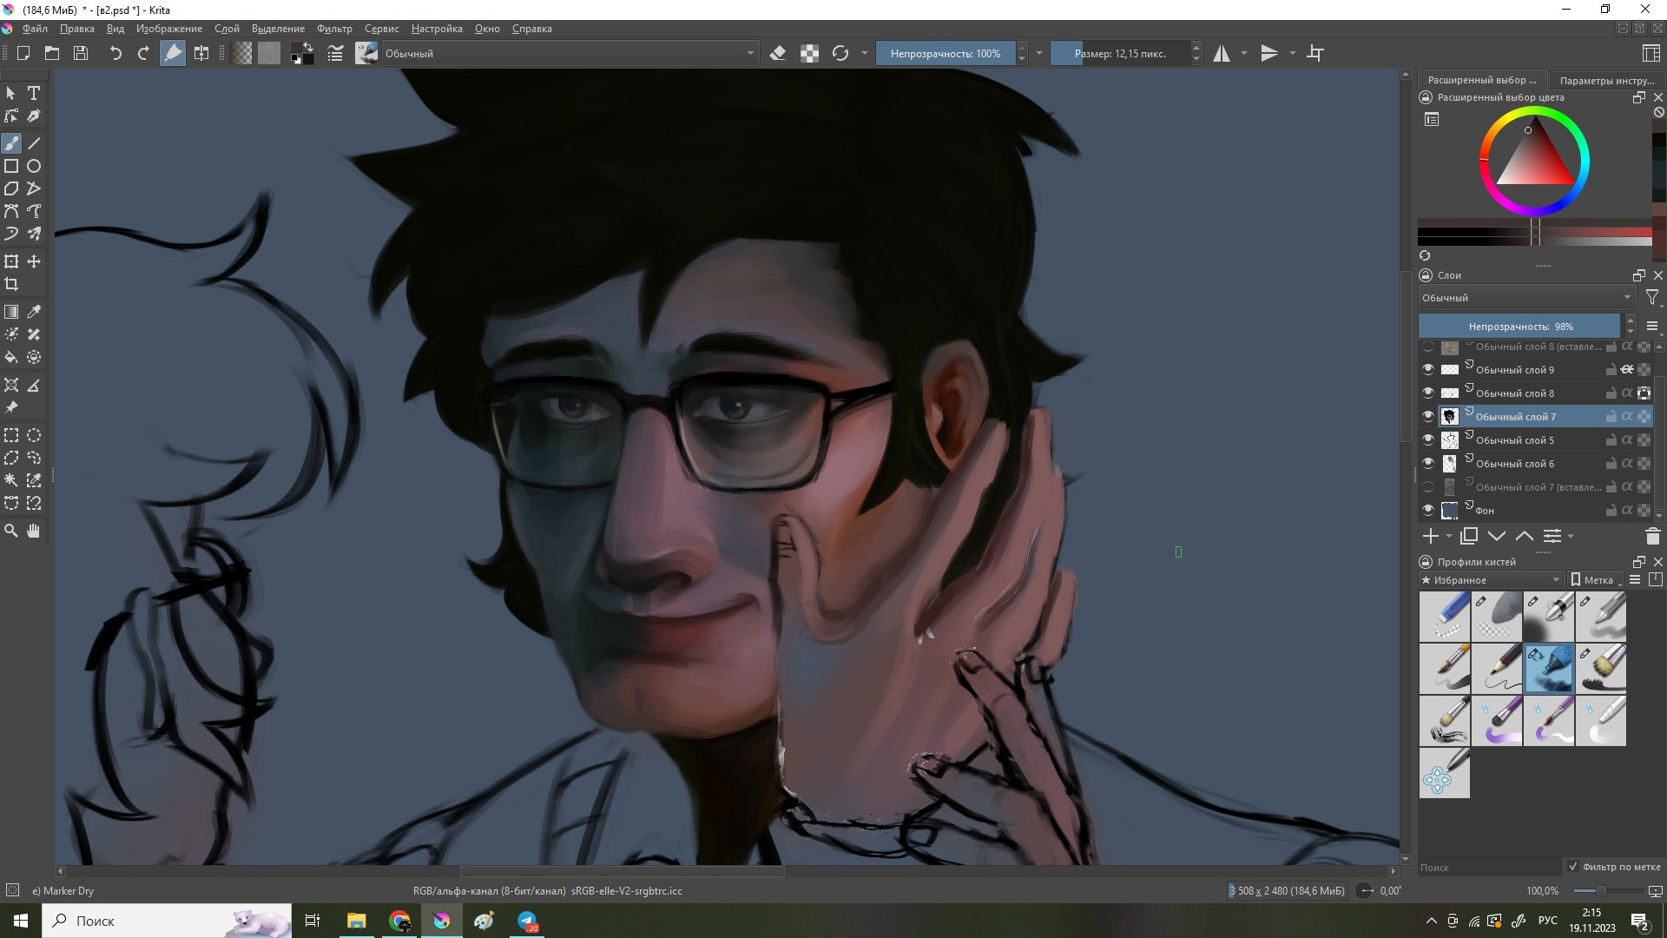Open the Фильтр menu

[x=334, y=29]
